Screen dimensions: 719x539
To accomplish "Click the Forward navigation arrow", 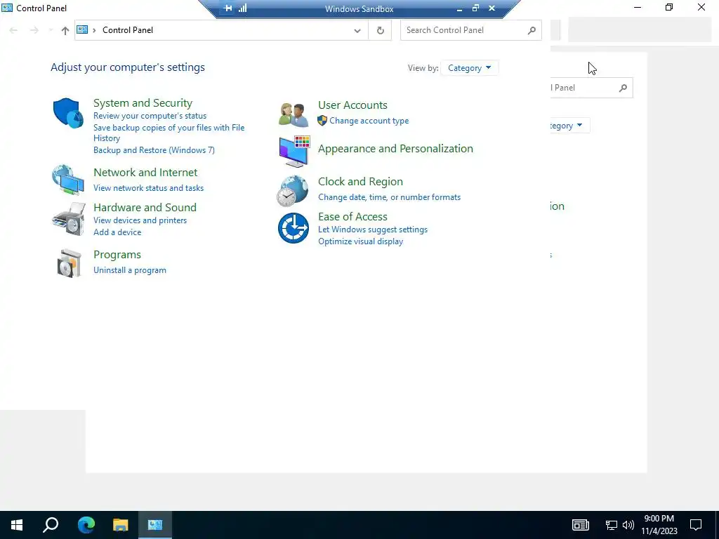I will pos(34,31).
